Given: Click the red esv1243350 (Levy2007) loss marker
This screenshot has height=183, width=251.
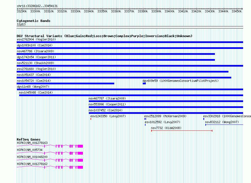Looking at the screenshot, I should tap(91, 119).
